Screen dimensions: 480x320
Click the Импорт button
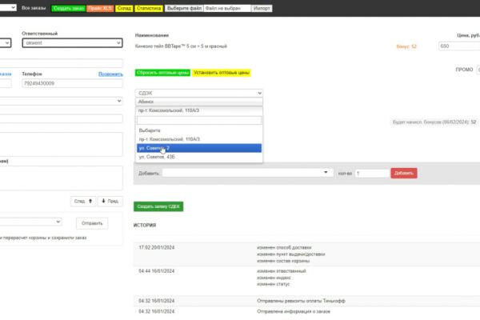pyautogui.click(x=262, y=8)
